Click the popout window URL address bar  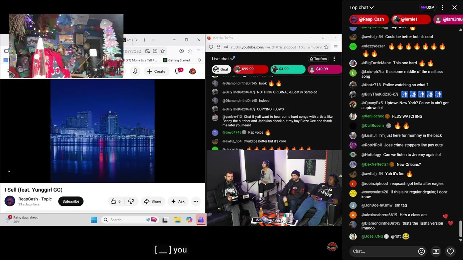[x=277, y=47]
